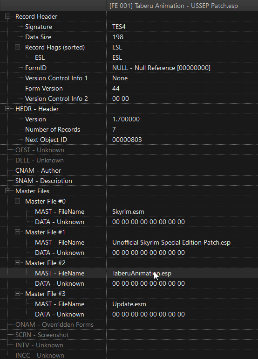
Task: Select the Data Size row label
Action: point(38,37)
